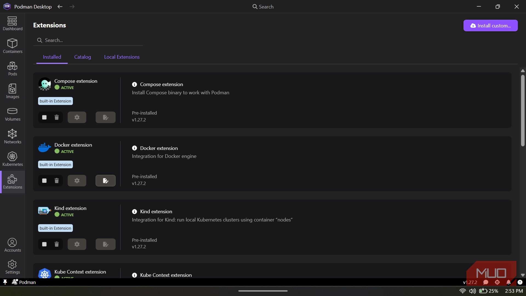The width and height of the screenshot is (526, 296).
Task: Select Extensions in the sidebar
Action: click(x=12, y=182)
